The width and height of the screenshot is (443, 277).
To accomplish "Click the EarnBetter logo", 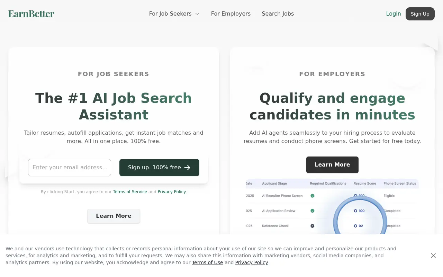I will click(31, 14).
